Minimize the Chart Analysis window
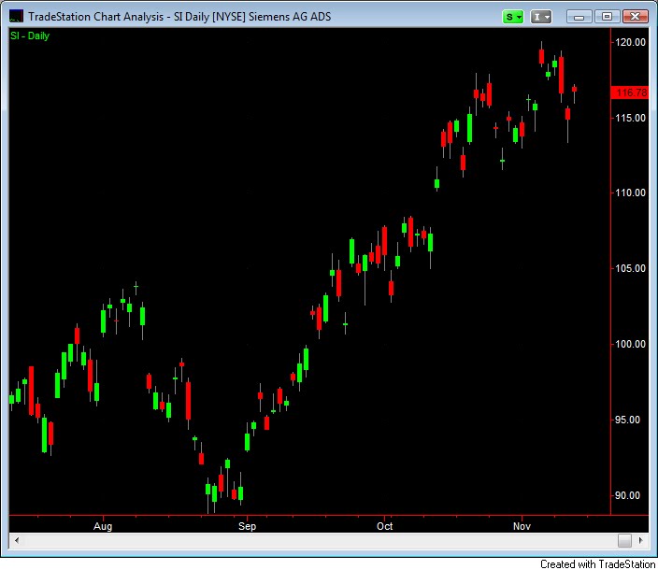Screen dimensions: 658x570 (x=579, y=17)
